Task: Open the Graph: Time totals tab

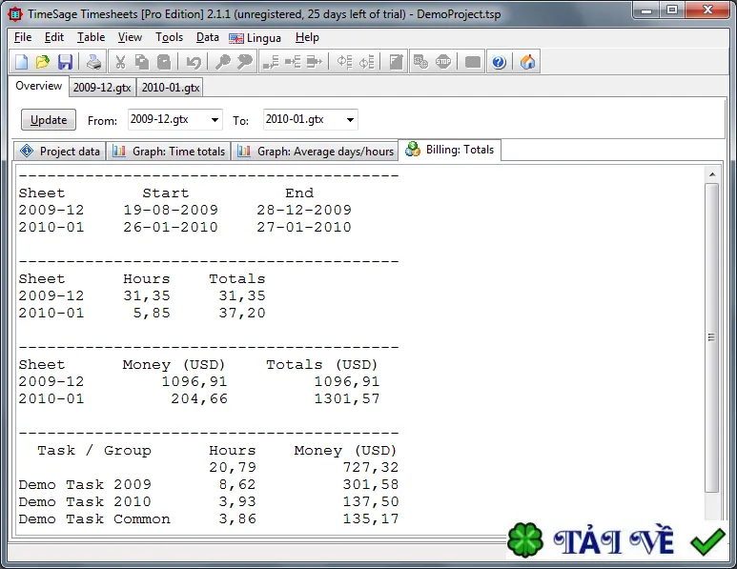Action: point(168,152)
